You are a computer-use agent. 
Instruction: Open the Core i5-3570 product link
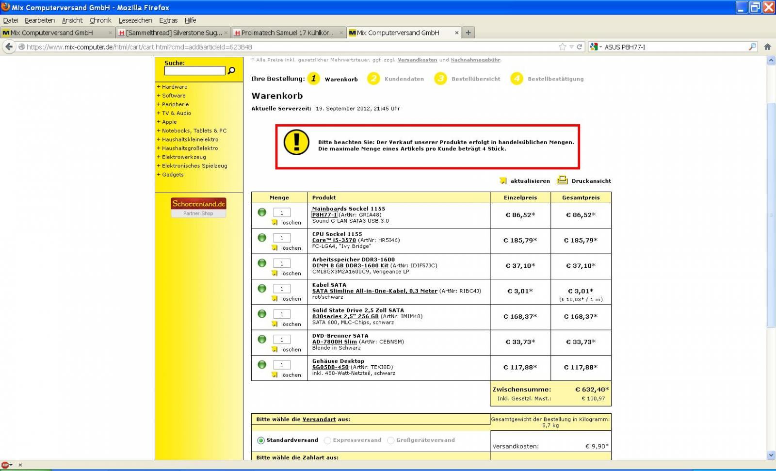pos(334,240)
